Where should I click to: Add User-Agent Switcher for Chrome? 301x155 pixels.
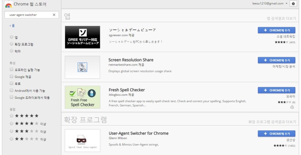pos(277,134)
